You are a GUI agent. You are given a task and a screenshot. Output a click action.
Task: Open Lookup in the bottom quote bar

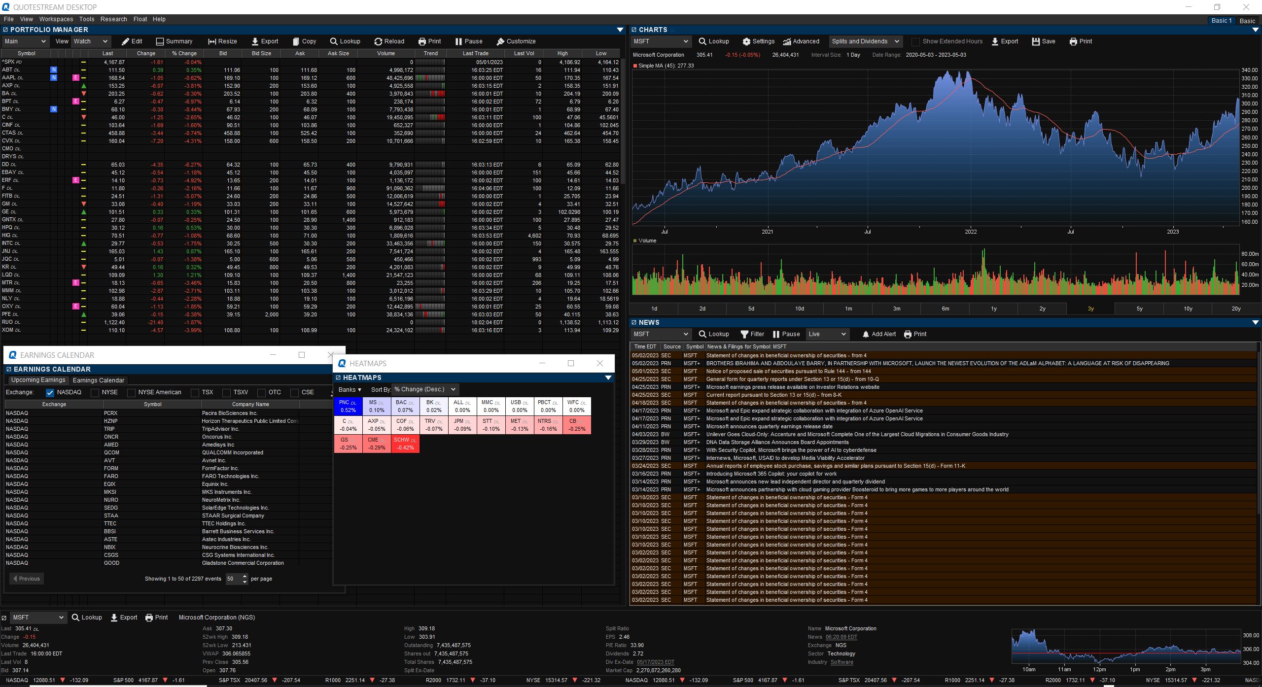coord(87,618)
